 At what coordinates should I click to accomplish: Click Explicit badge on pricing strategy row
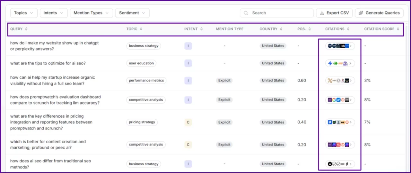pyautogui.click(x=224, y=122)
